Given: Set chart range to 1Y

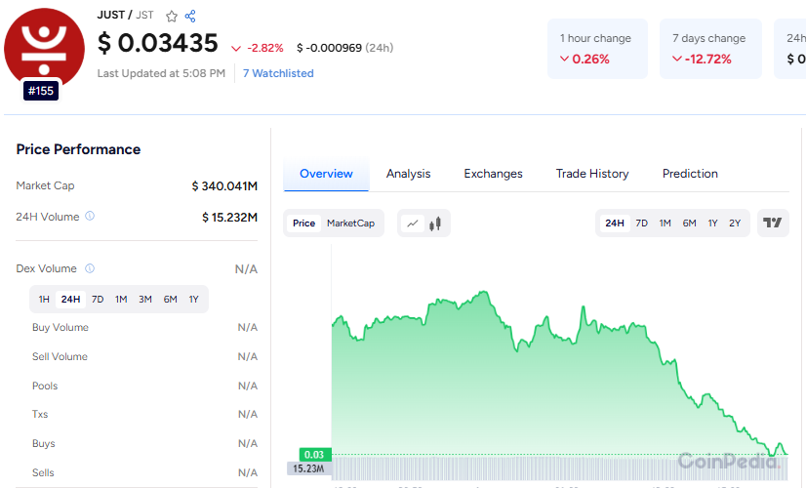Looking at the screenshot, I should tap(712, 224).
